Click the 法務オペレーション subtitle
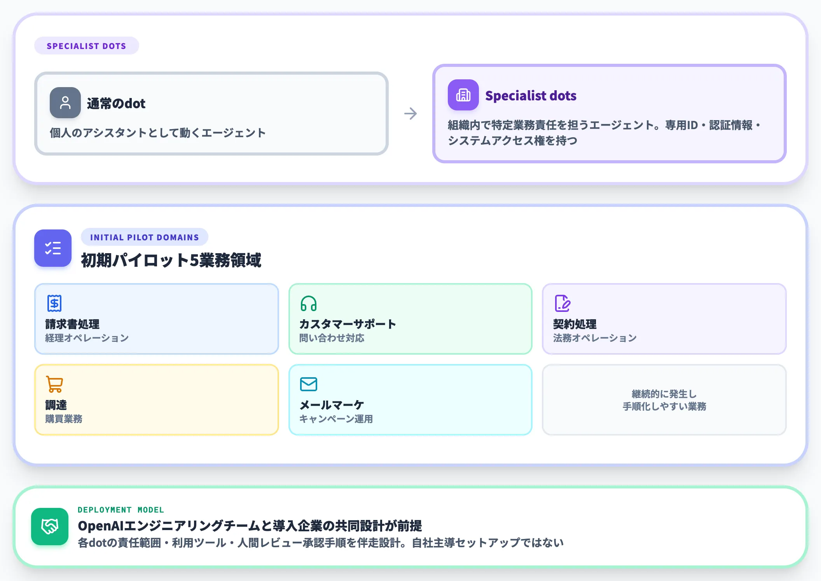This screenshot has width=821, height=581. [x=595, y=338]
